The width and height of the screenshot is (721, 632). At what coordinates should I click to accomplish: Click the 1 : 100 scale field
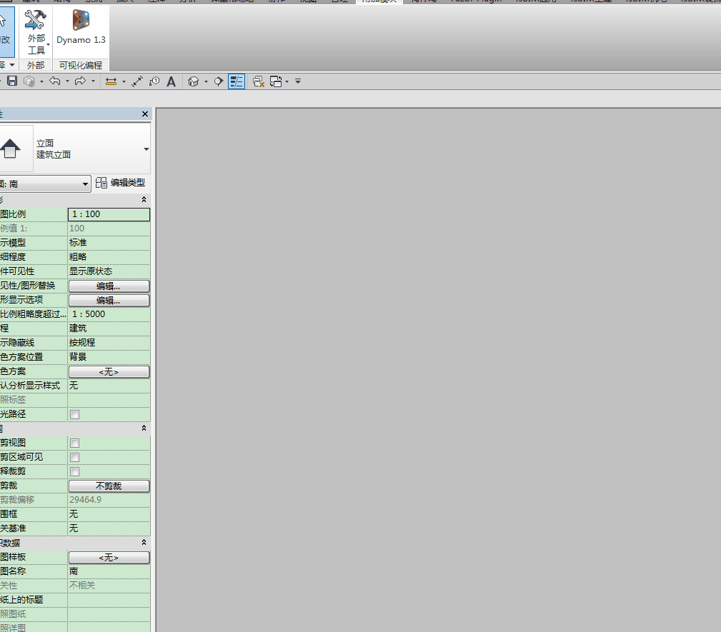[x=109, y=214]
